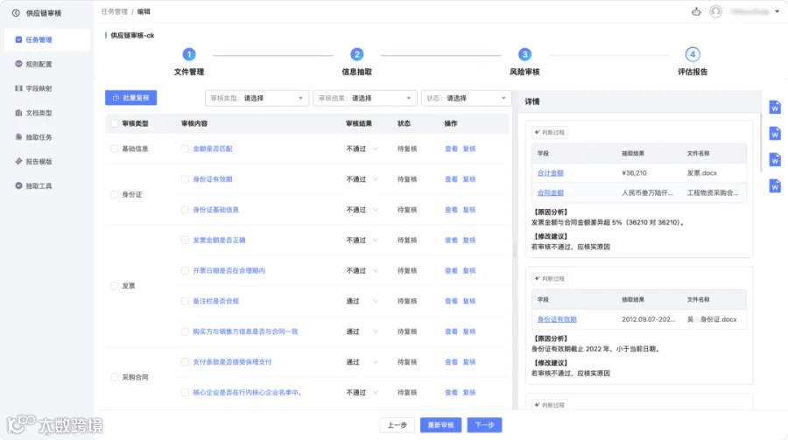Toggle the select-all checkbox in the table header

point(115,123)
